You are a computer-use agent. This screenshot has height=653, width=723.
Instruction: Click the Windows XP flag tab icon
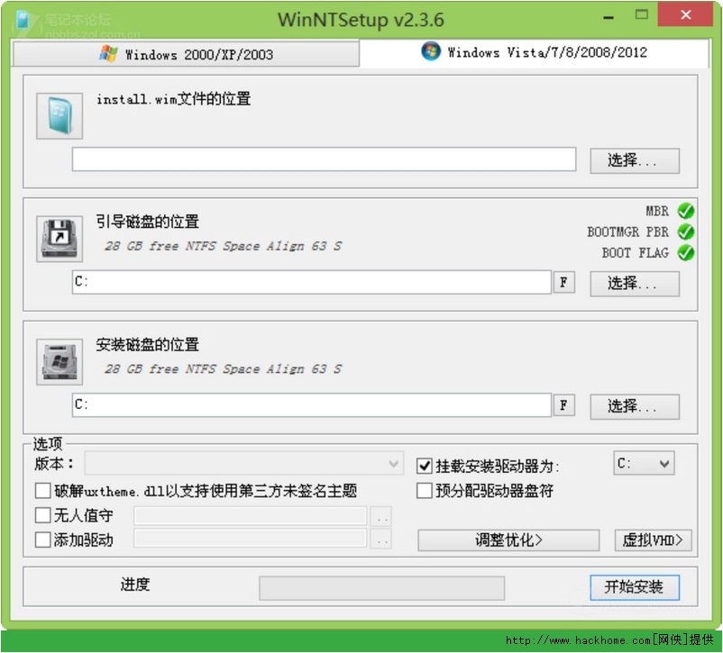click(x=108, y=53)
